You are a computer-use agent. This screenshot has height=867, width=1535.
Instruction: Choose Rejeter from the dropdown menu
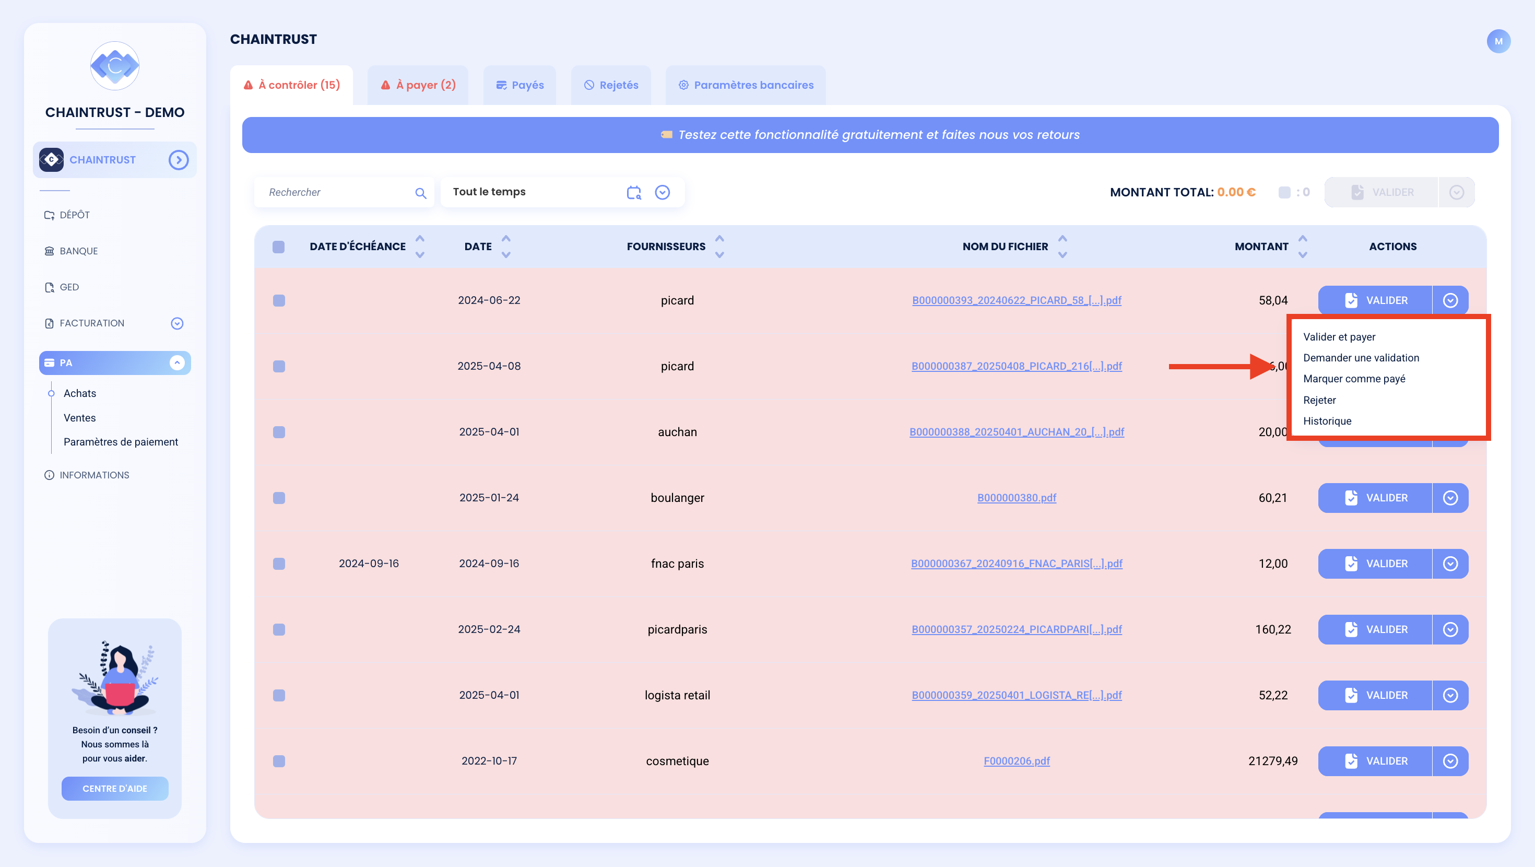[x=1319, y=400]
